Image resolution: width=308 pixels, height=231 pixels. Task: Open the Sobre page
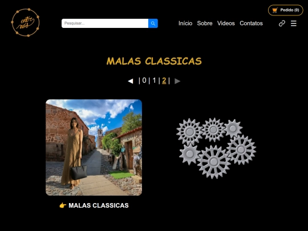coord(205,23)
